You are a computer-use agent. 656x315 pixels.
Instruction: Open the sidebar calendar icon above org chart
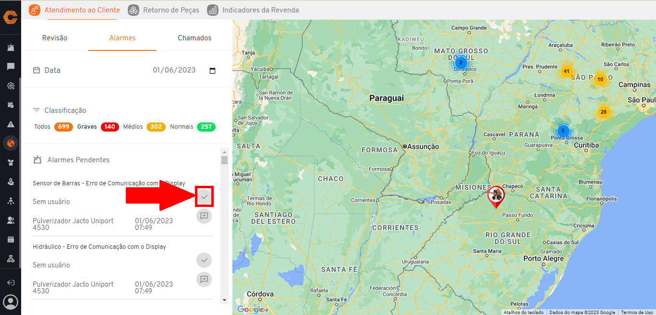click(x=11, y=240)
